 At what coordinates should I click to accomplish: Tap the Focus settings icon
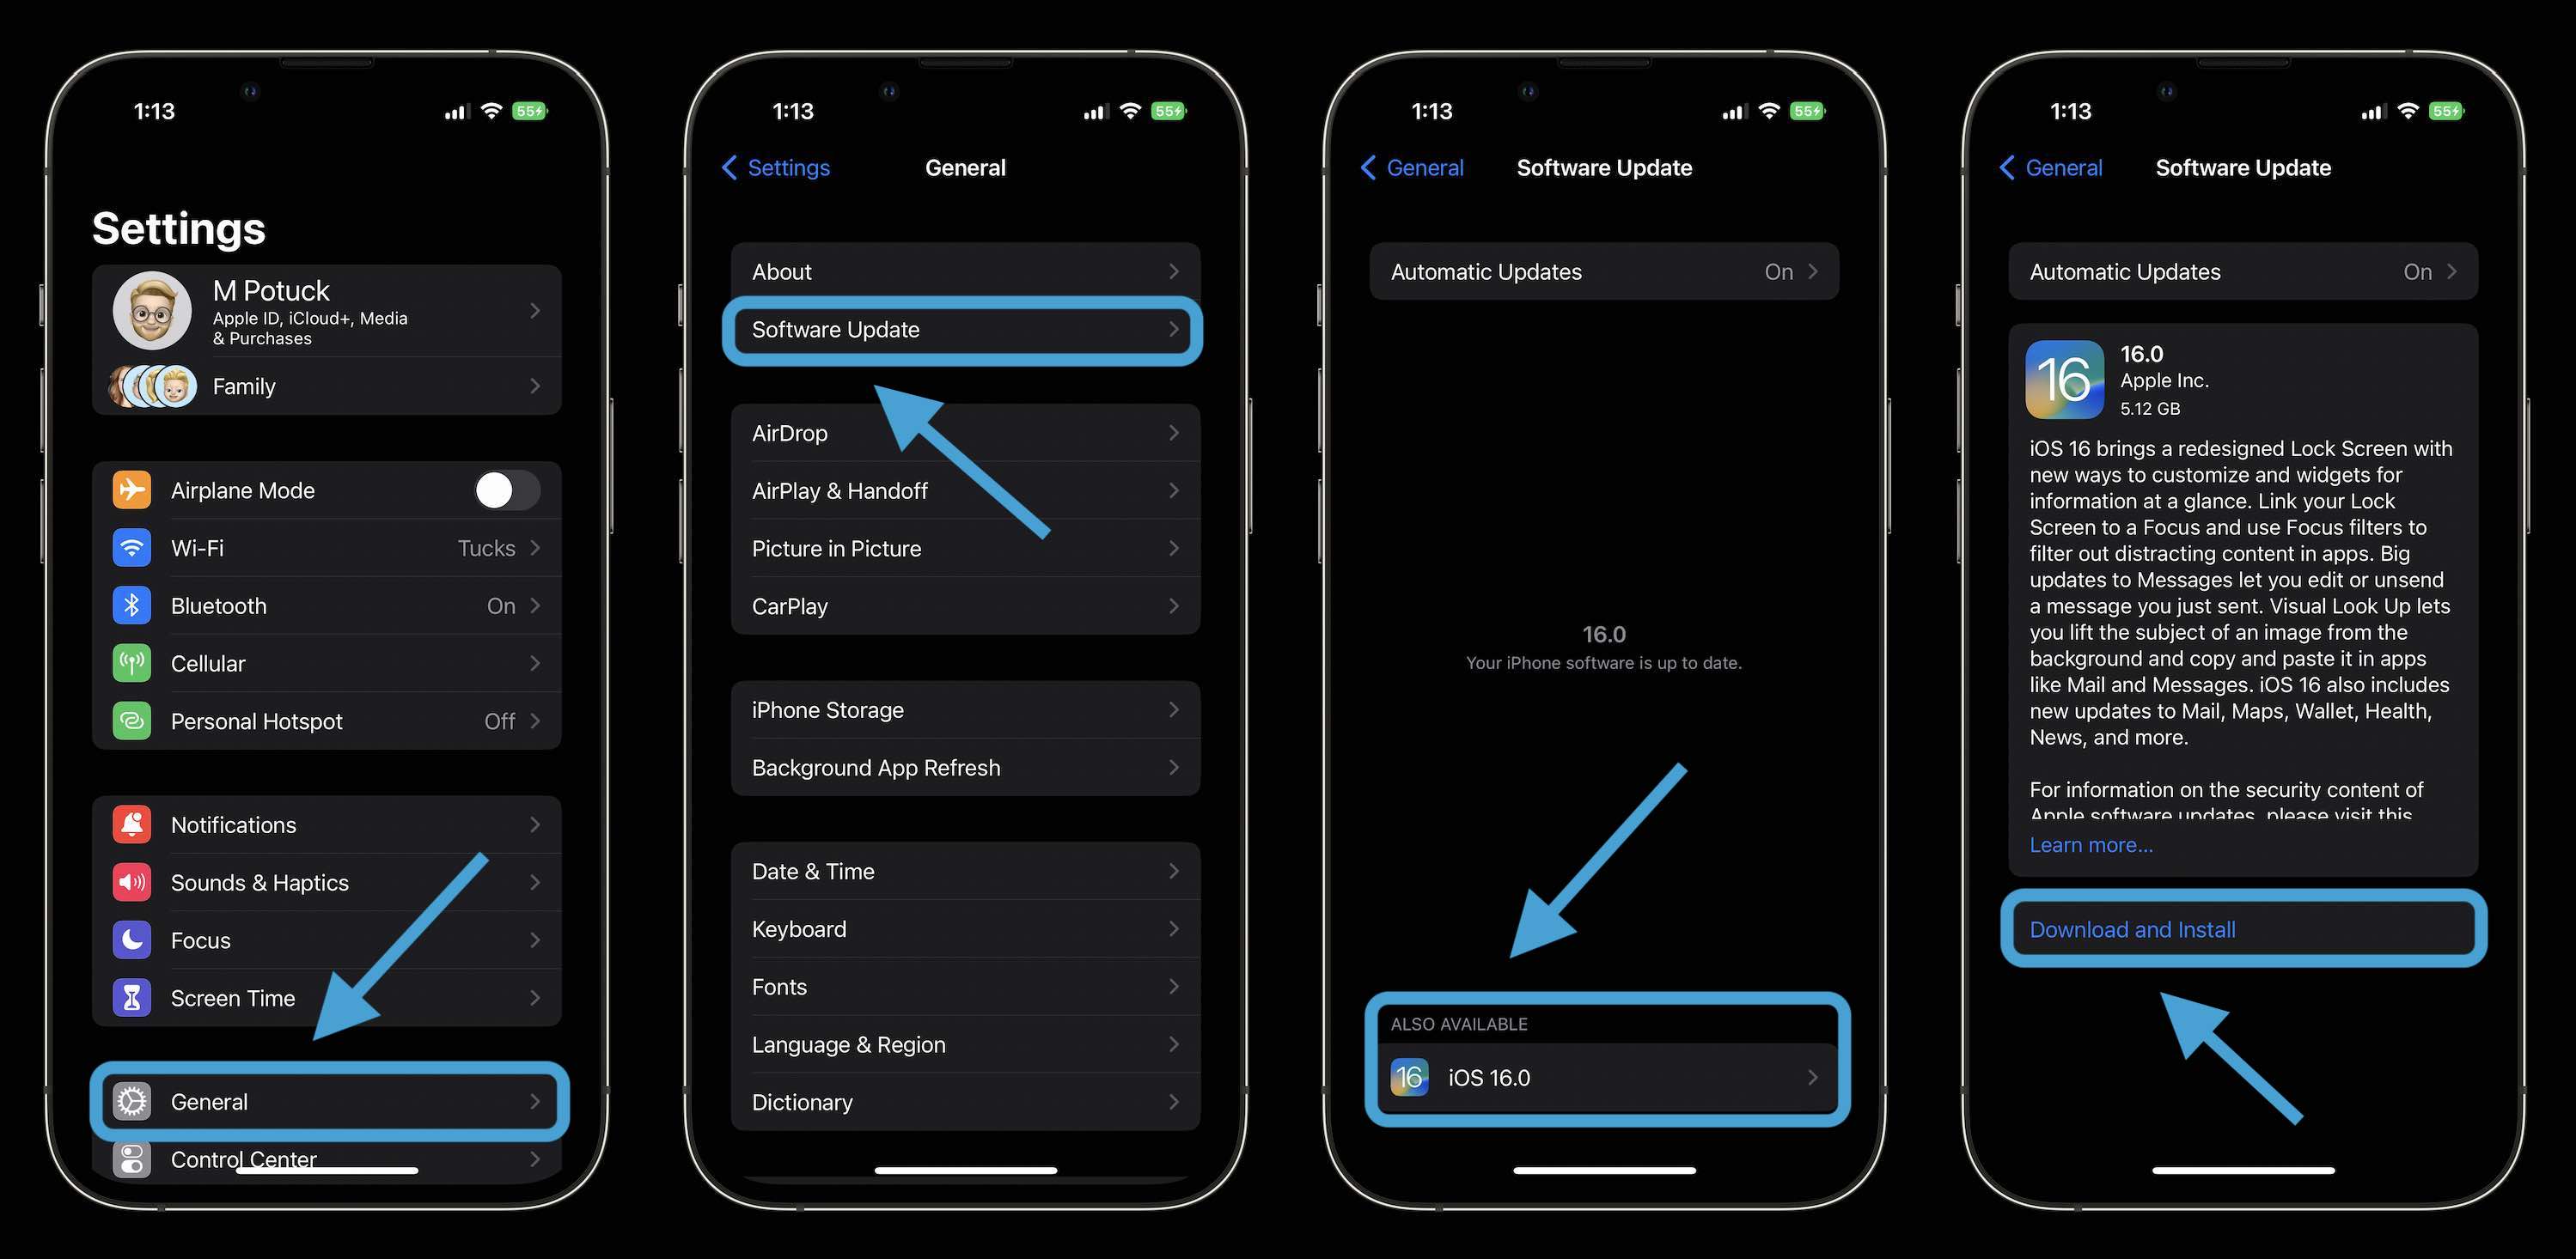coord(133,937)
